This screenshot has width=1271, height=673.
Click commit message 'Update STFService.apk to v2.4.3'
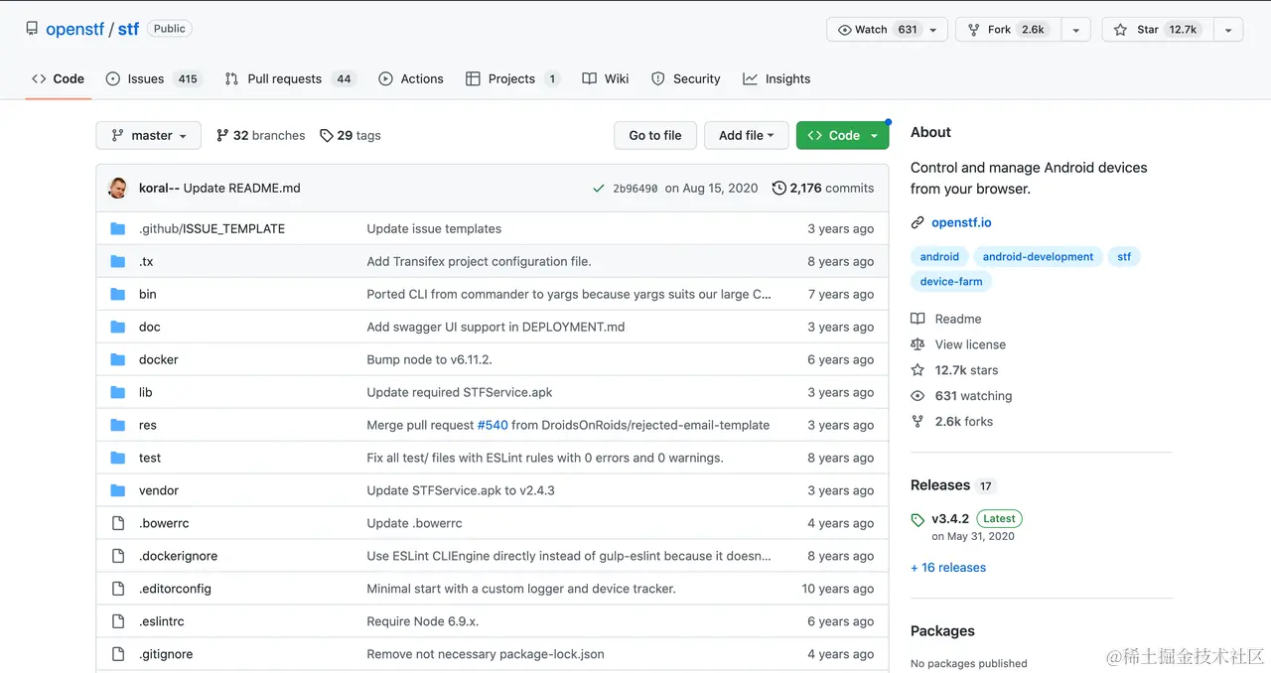[461, 490]
